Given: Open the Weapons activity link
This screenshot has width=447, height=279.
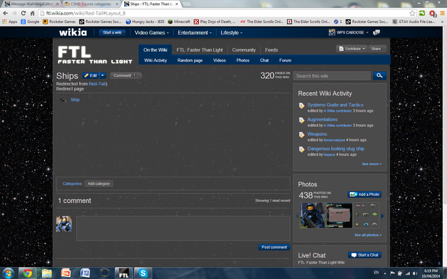Looking at the screenshot, I should (x=317, y=134).
